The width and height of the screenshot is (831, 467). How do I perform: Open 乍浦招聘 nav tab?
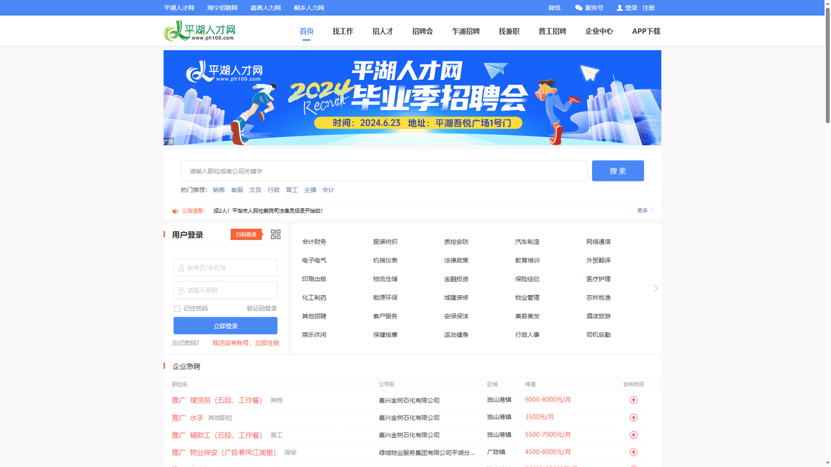point(466,31)
